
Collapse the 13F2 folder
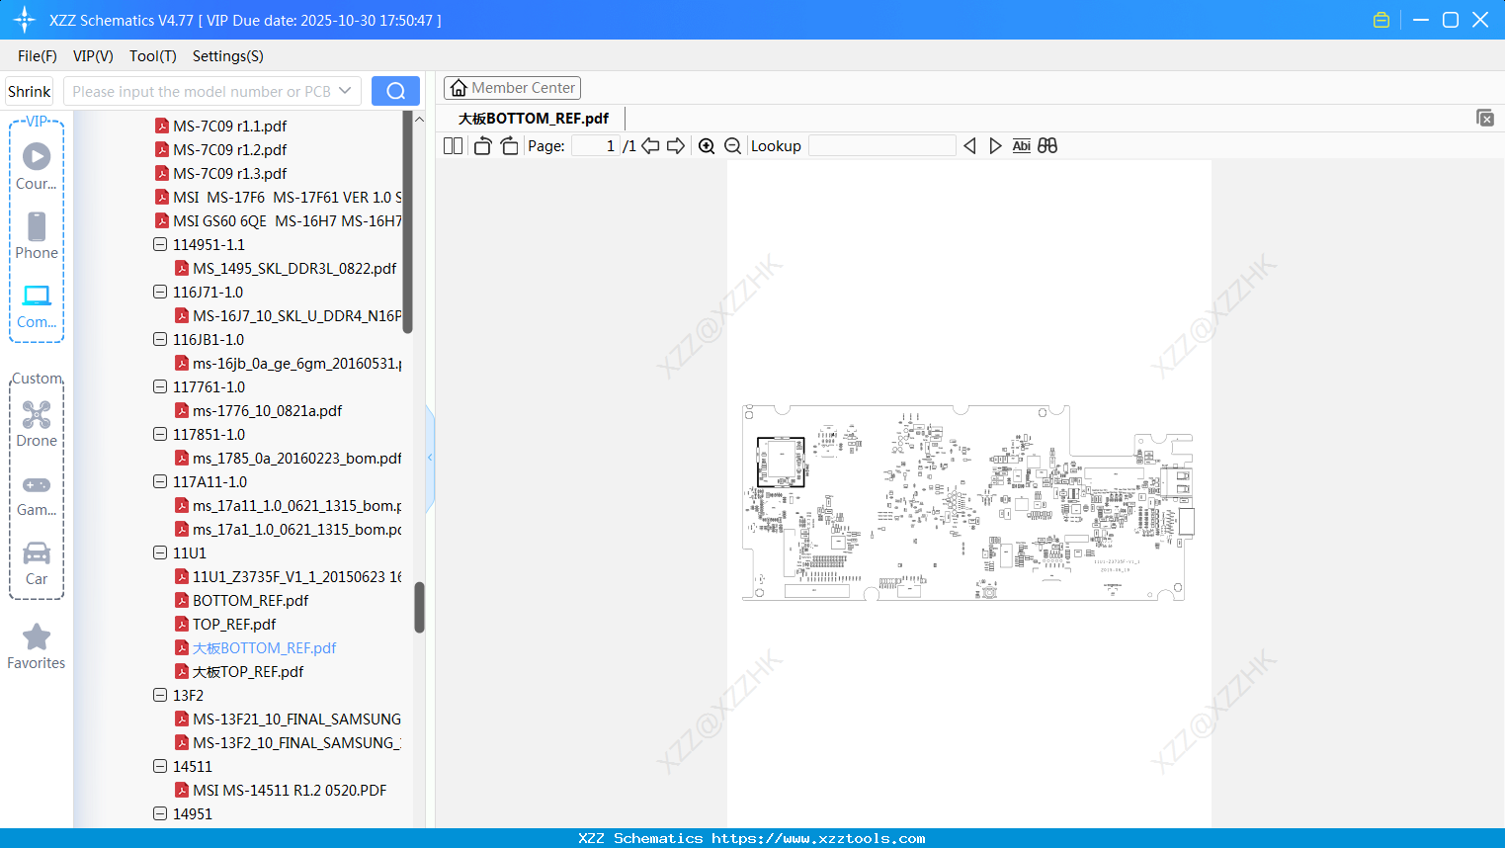point(160,695)
